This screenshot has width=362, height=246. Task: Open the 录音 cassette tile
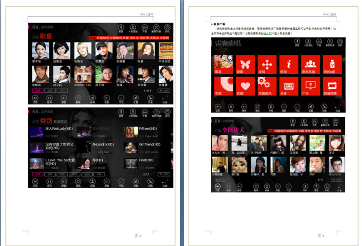coord(289,86)
